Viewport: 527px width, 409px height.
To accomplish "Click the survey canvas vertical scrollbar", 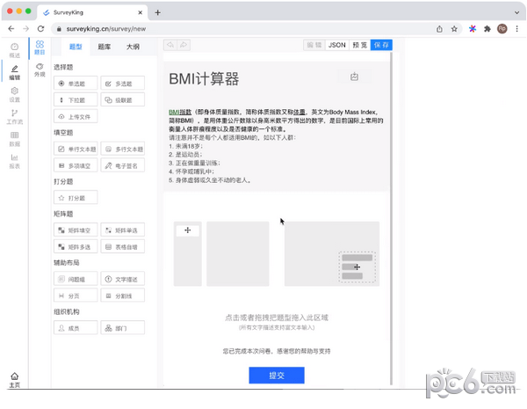I will pyautogui.click(x=391, y=218).
